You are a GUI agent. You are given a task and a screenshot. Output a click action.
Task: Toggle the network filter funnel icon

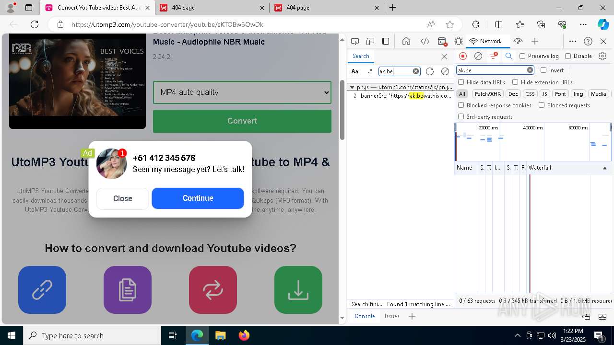(493, 56)
